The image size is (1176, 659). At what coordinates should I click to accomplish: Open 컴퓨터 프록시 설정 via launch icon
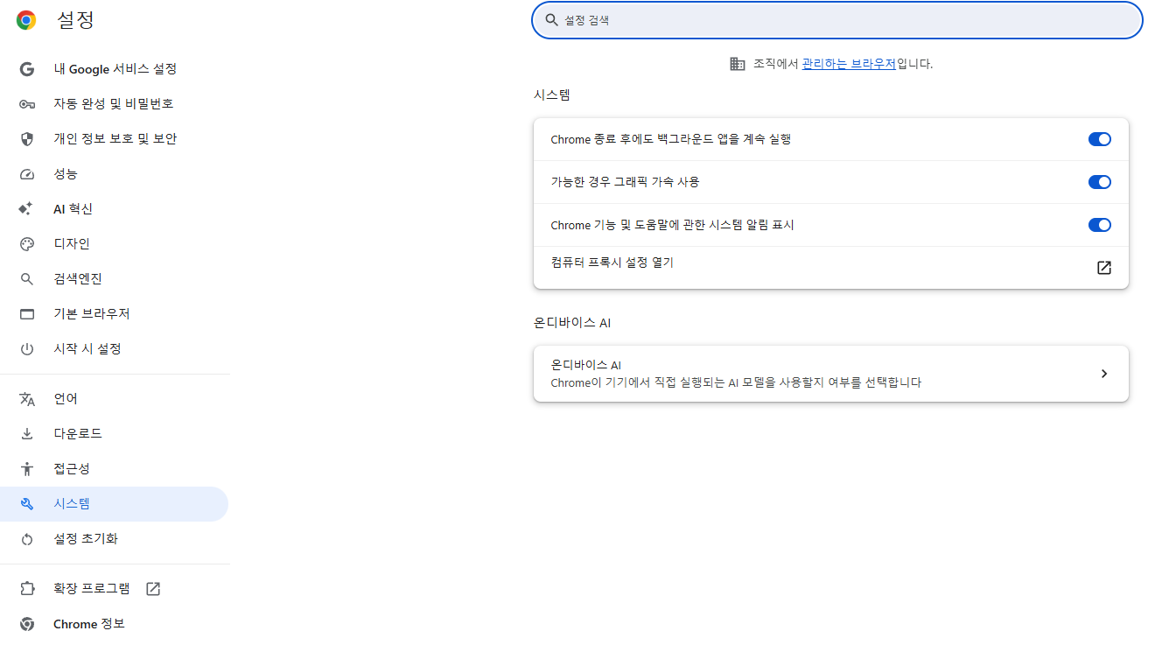pyautogui.click(x=1104, y=268)
